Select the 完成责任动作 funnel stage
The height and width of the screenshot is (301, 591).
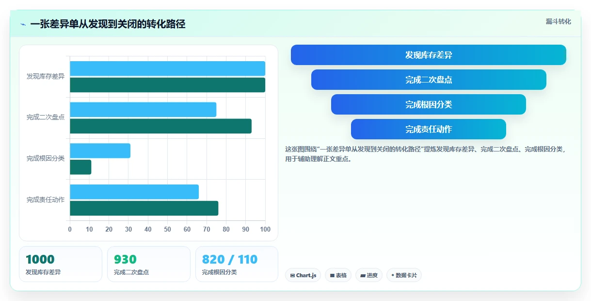429,129
